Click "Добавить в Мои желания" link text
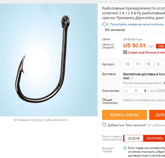This screenshot has height=158, width=165. (x=127, y=125)
